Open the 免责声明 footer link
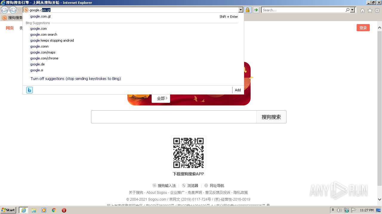This screenshot has height=214, width=382. [x=195, y=193]
